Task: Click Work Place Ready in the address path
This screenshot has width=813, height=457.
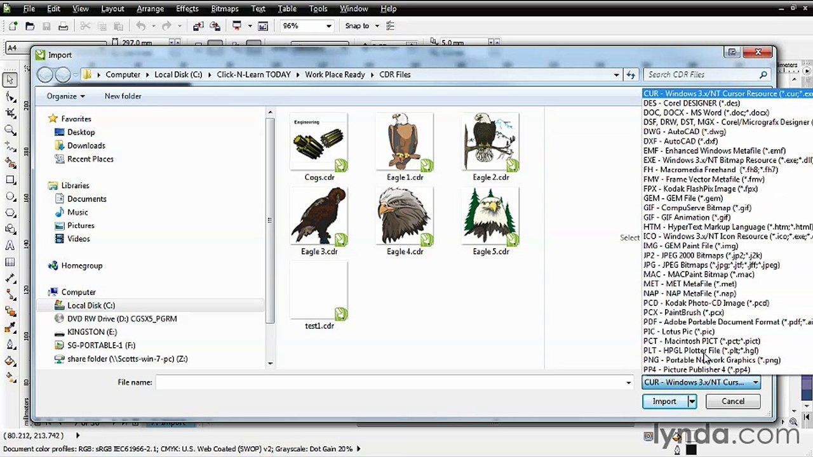Action: [335, 75]
